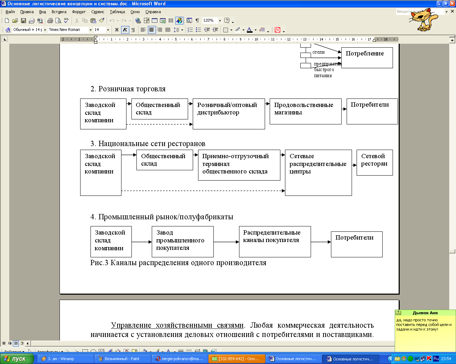Image resolution: width=456 pixels, height=364 pixels.
Task: Show or hide paragraph marks (¶)
Action: click(197, 21)
